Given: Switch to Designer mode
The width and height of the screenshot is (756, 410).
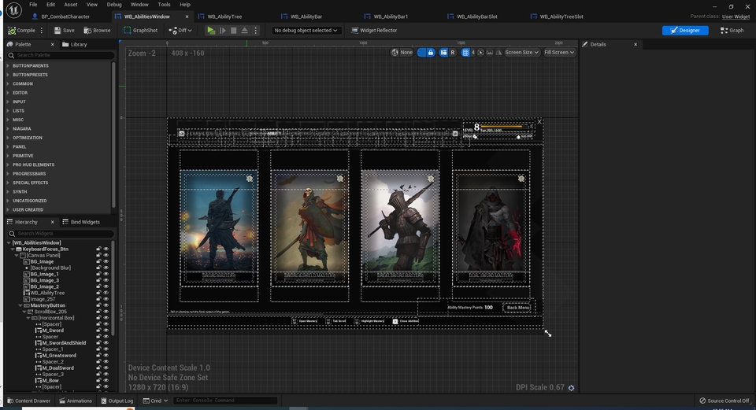Looking at the screenshot, I should (x=685, y=31).
